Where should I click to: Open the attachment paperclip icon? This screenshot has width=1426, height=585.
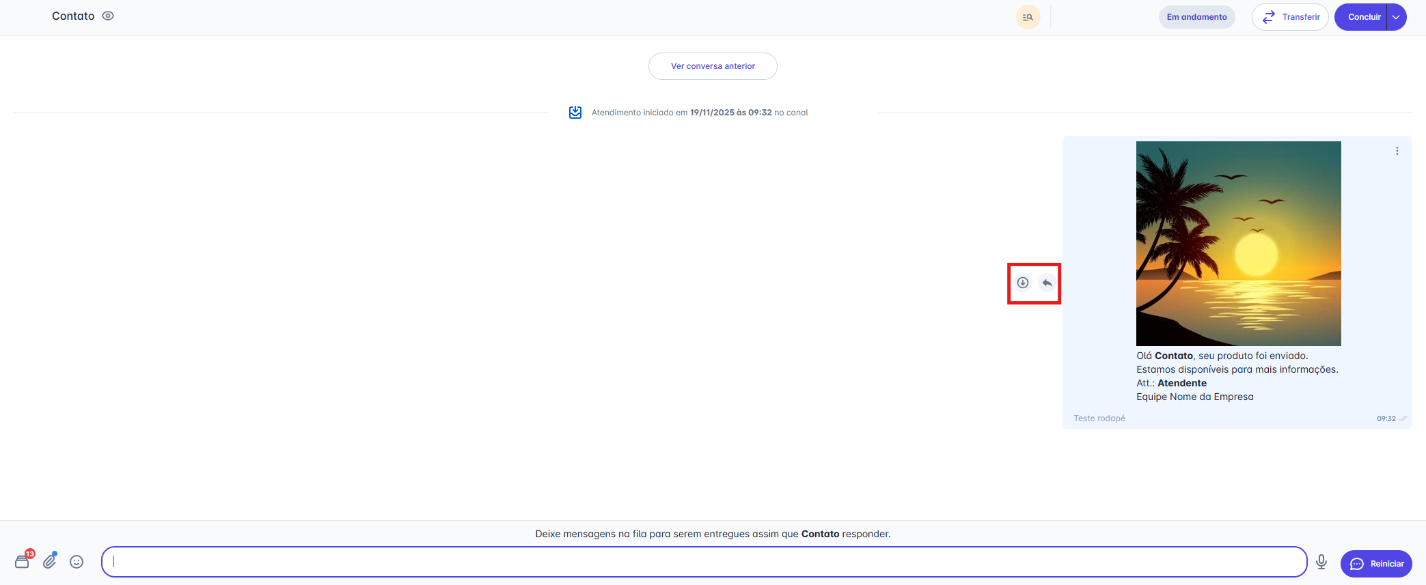50,561
